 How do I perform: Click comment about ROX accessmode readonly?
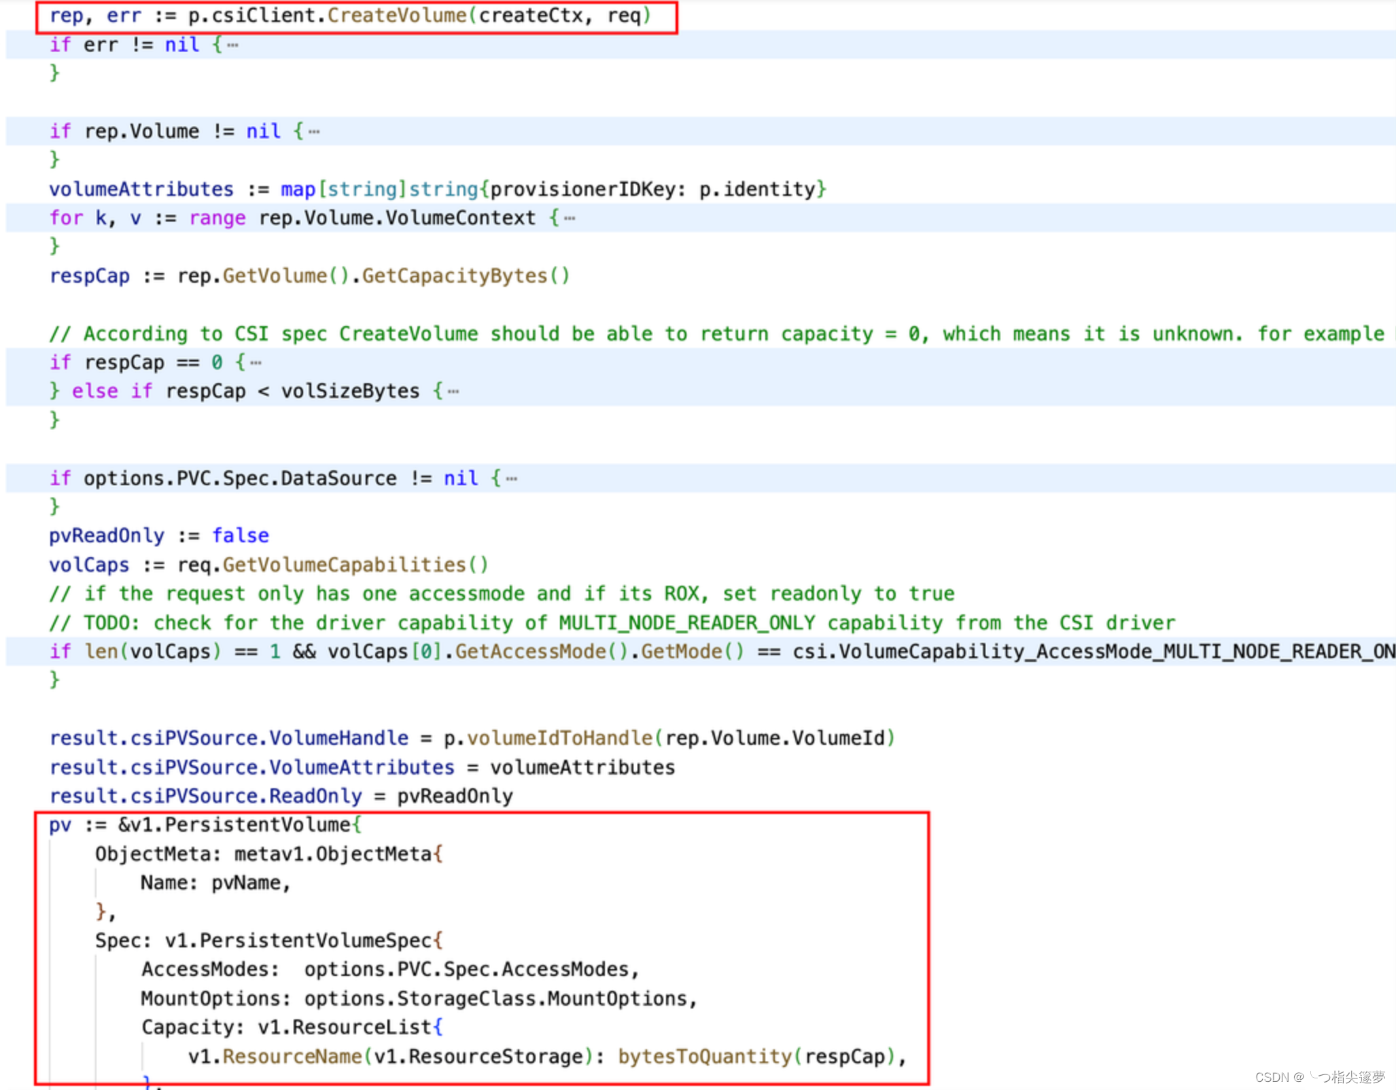[x=502, y=593]
